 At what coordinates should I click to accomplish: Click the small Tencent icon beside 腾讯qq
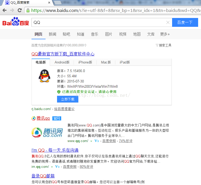34,118
